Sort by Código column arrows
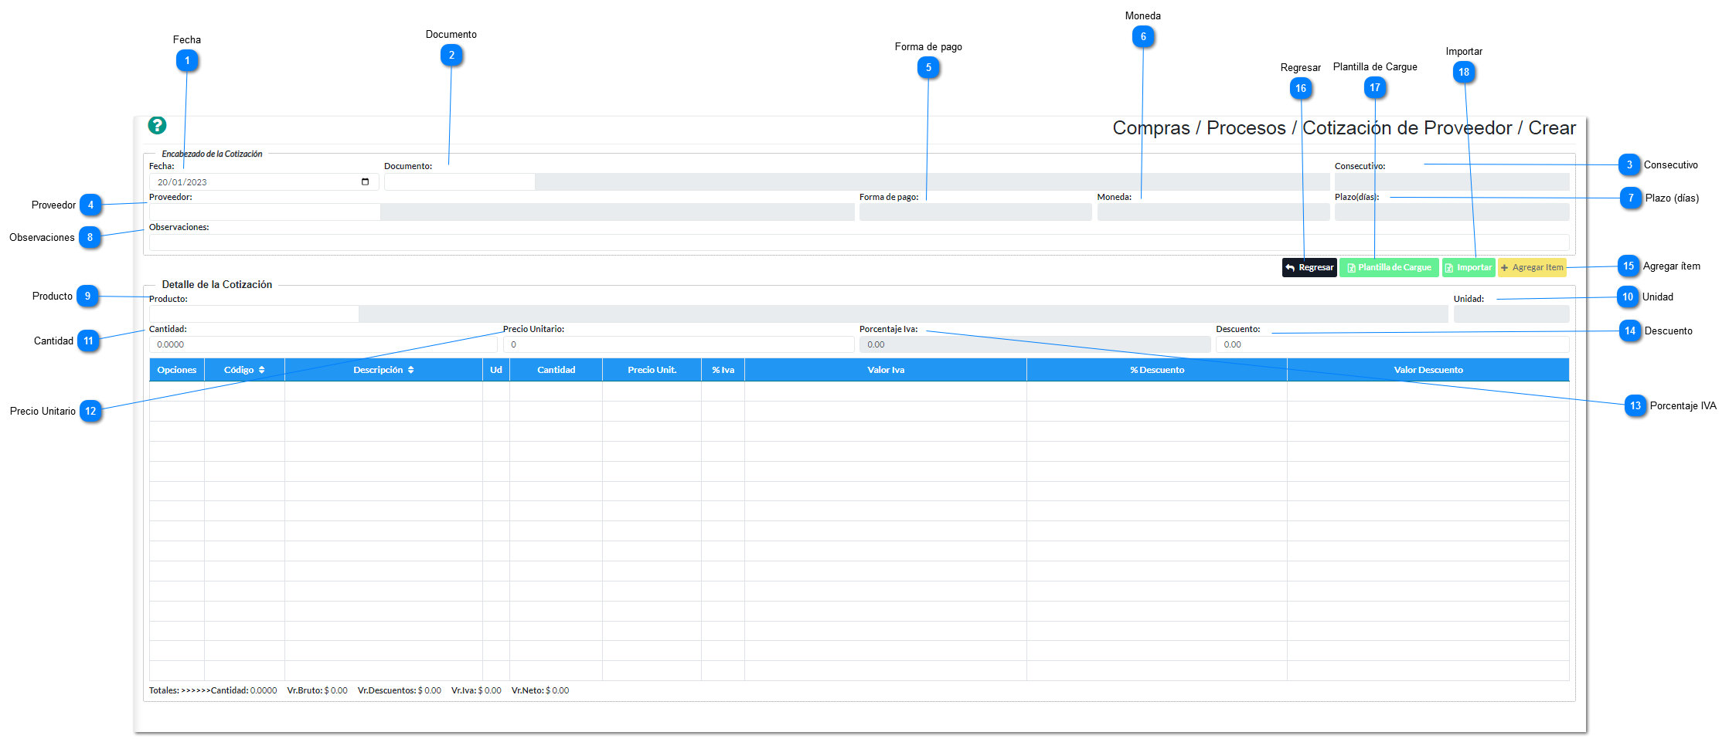This screenshot has width=1729, height=739. pyautogui.click(x=262, y=370)
